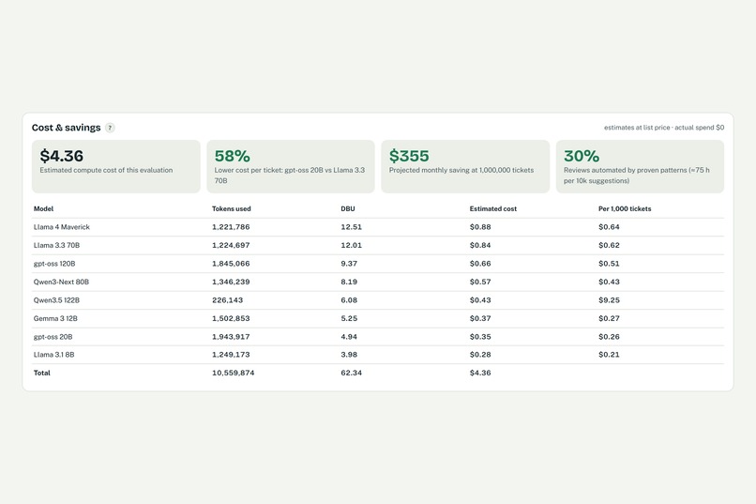The height and width of the screenshot is (504, 756).
Task: Click the $0.27 per 1,000 tickets value
Action: click(x=609, y=318)
